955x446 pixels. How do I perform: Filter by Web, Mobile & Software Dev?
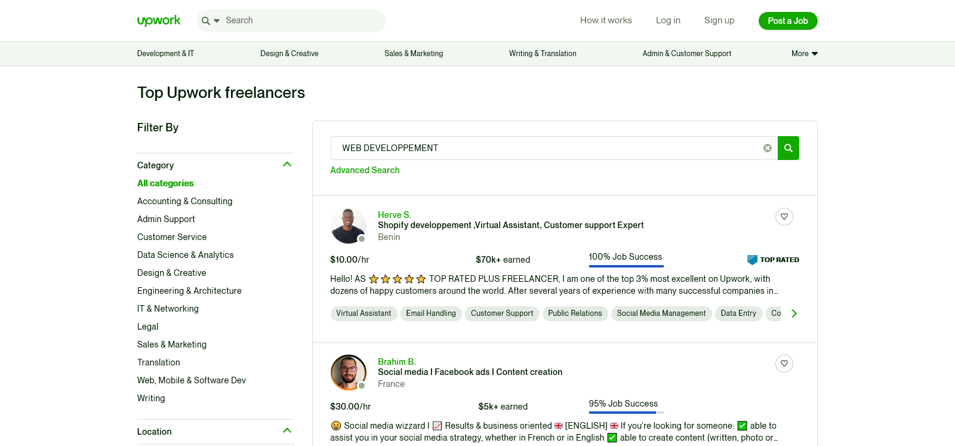(191, 380)
